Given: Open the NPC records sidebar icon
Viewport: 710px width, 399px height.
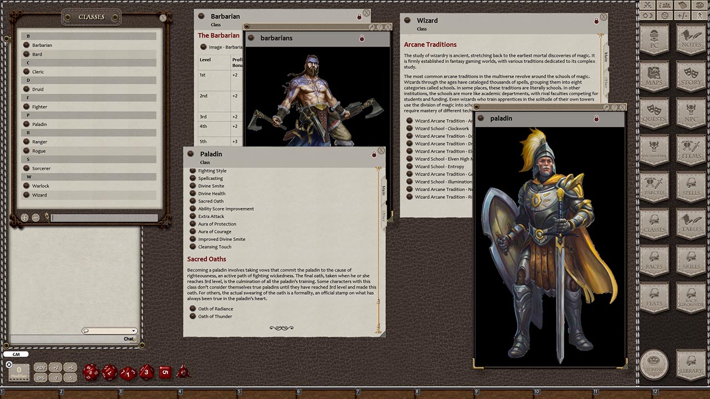Looking at the screenshot, I should (691, 112).
